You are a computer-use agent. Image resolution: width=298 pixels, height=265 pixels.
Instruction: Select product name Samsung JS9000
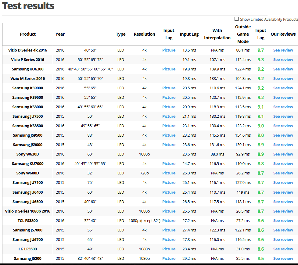coord(28,145)
